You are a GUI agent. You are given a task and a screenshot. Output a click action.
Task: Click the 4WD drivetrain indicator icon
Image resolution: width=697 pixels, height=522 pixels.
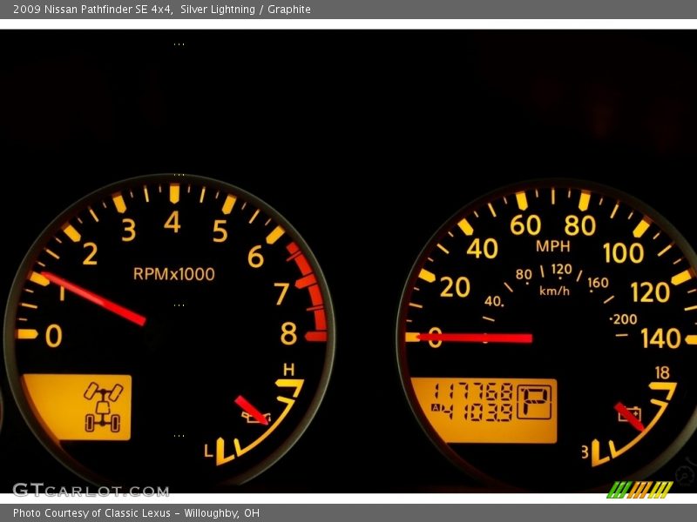tap(103, 407)
